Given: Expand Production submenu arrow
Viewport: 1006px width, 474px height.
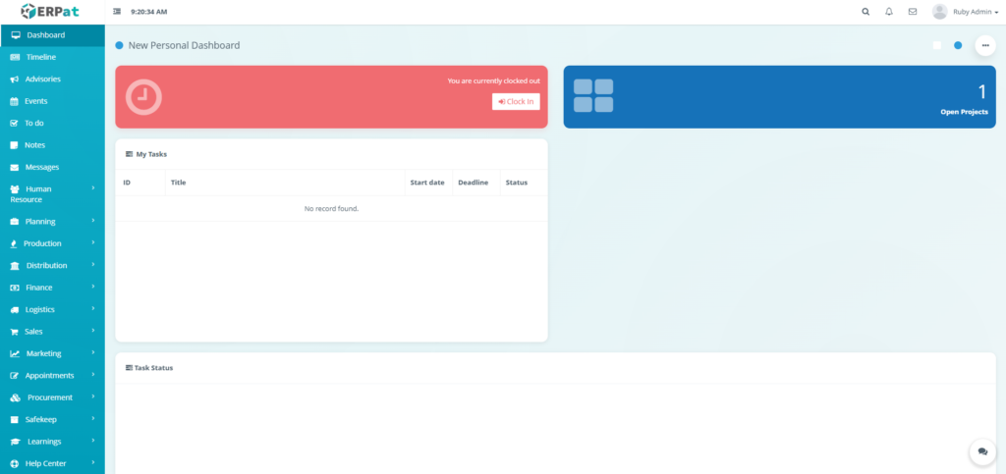Looking at the screenshot, I should pyautogui.click(x=93, y=242).
